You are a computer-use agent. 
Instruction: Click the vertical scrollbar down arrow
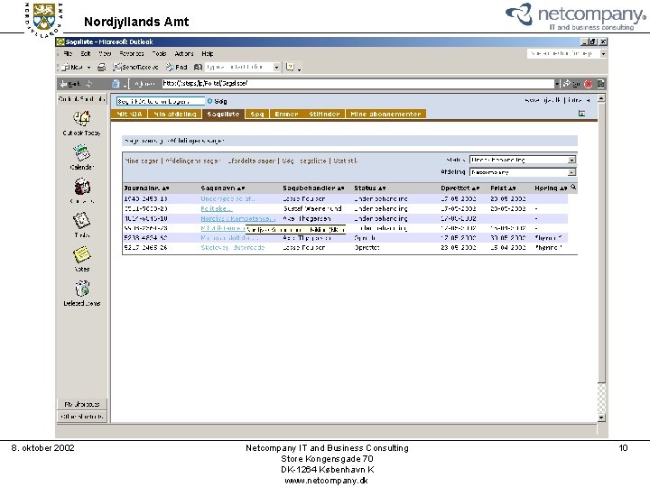coord(601,418)
